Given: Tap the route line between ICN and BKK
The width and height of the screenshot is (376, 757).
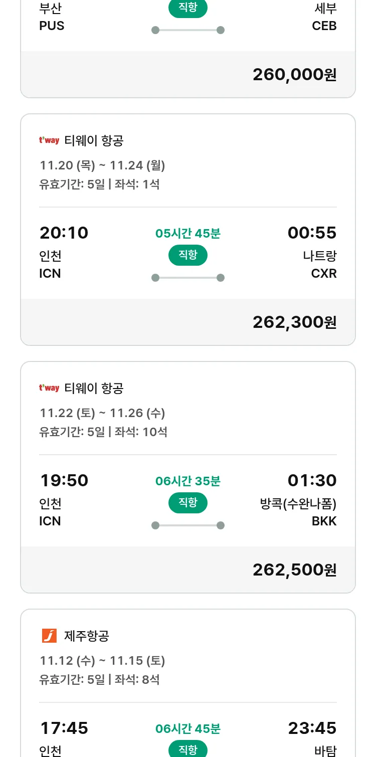Looking at the screenshot, I should click(188, 525).
